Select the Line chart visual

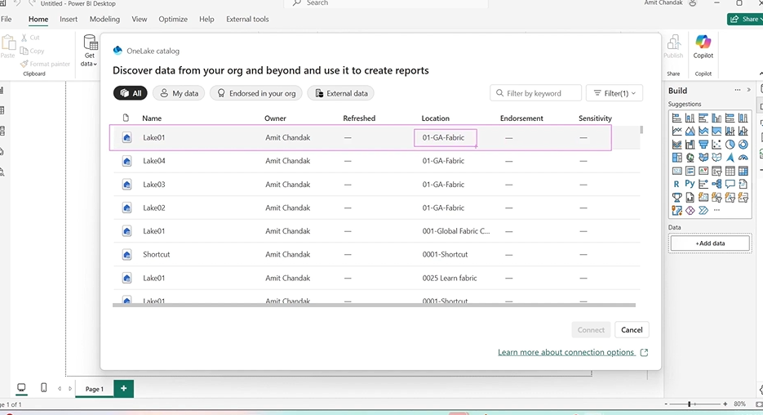[x=676, y=131]
